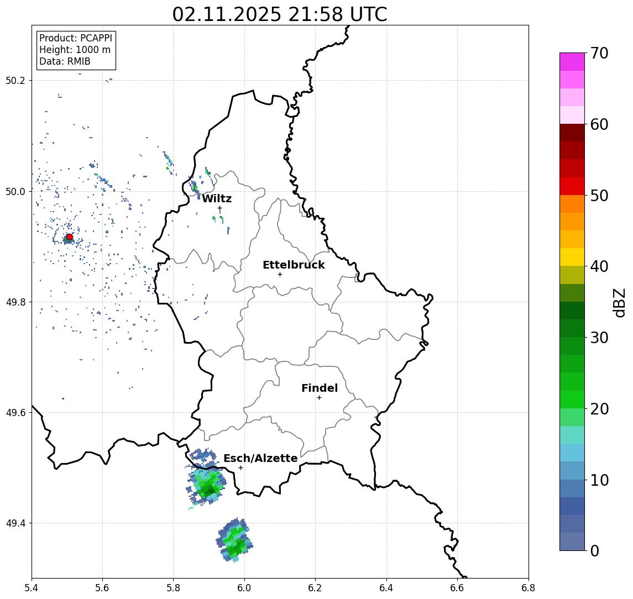This screenshot has height=599, width=633.
Task: Click the bright red 50 dBZ swatch
Action: pyautogui.click(x=572, y=186)
